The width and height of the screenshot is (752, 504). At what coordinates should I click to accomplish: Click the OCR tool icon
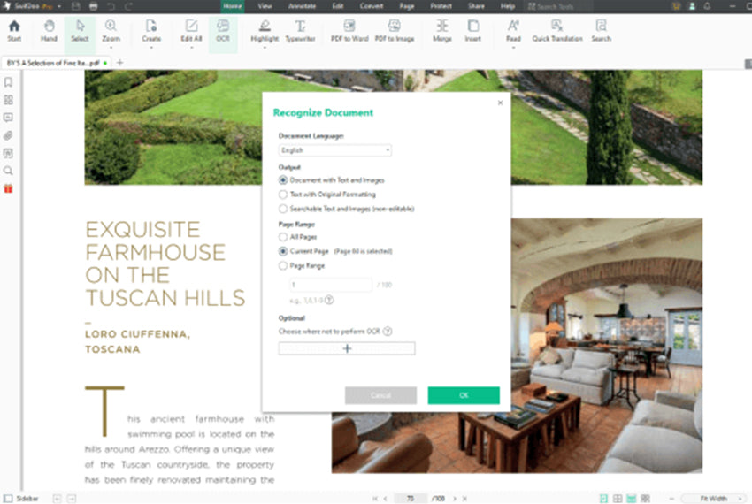(222, 31)
